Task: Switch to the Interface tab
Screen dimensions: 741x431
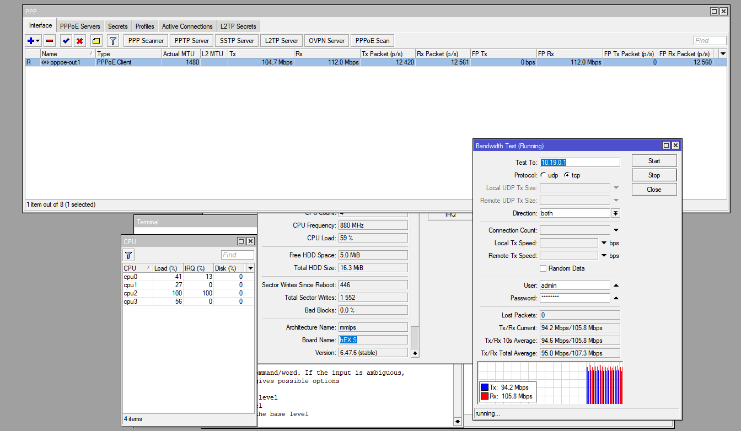Action: pos(41,25)
